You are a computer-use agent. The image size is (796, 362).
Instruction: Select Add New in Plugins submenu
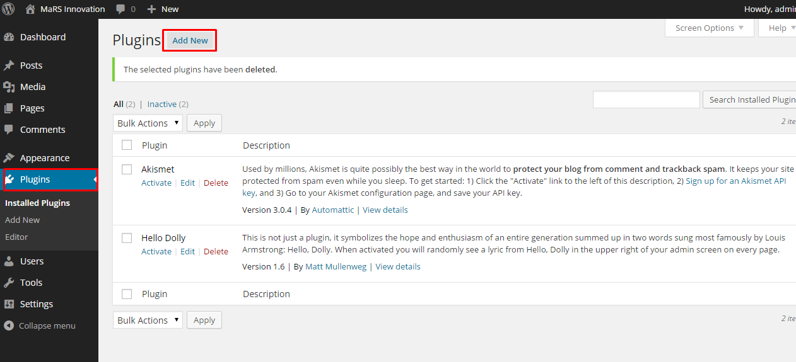22,220
